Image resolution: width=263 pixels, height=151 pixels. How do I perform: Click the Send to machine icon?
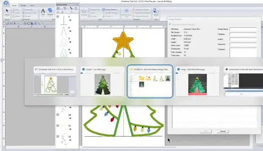coord(156,11)
